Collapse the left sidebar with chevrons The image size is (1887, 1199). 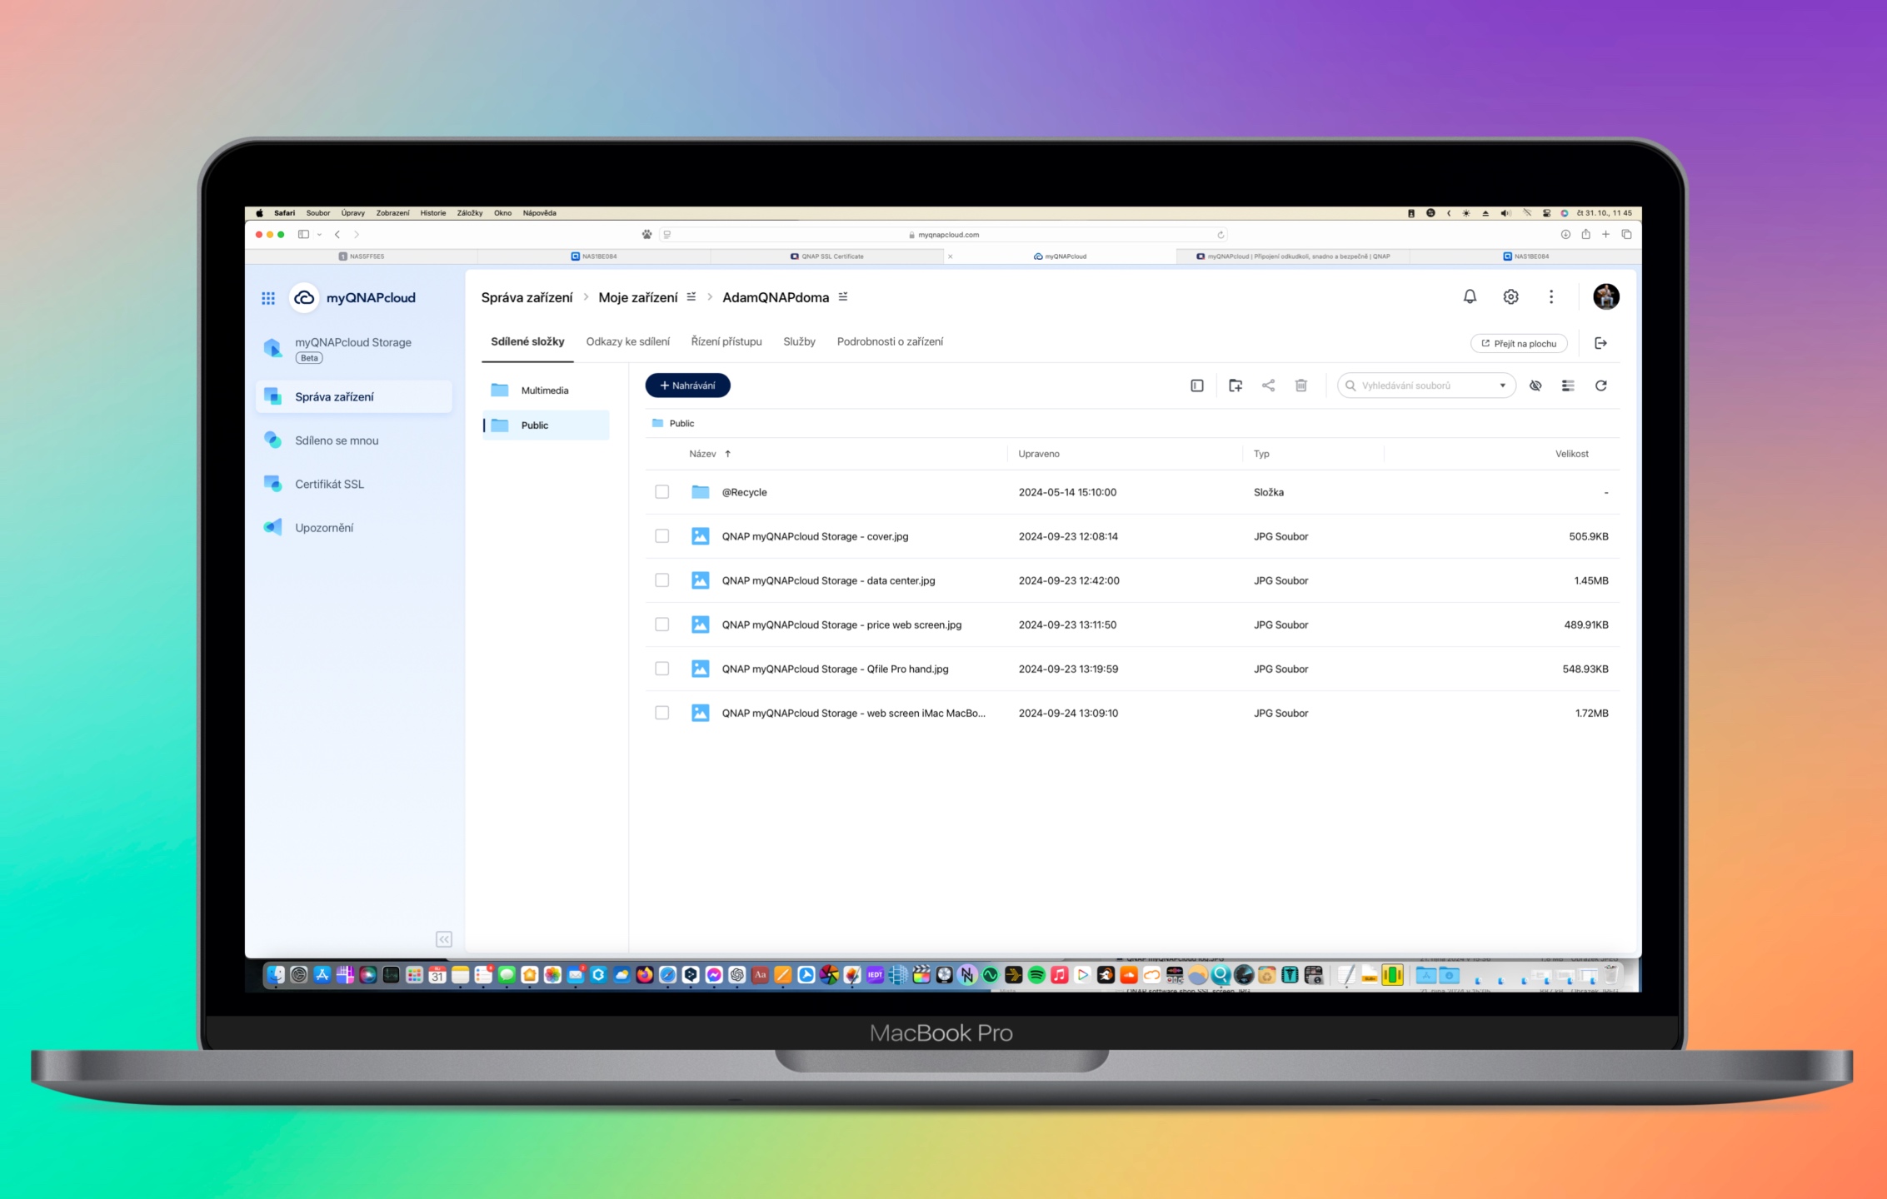[x=443, y=939]
